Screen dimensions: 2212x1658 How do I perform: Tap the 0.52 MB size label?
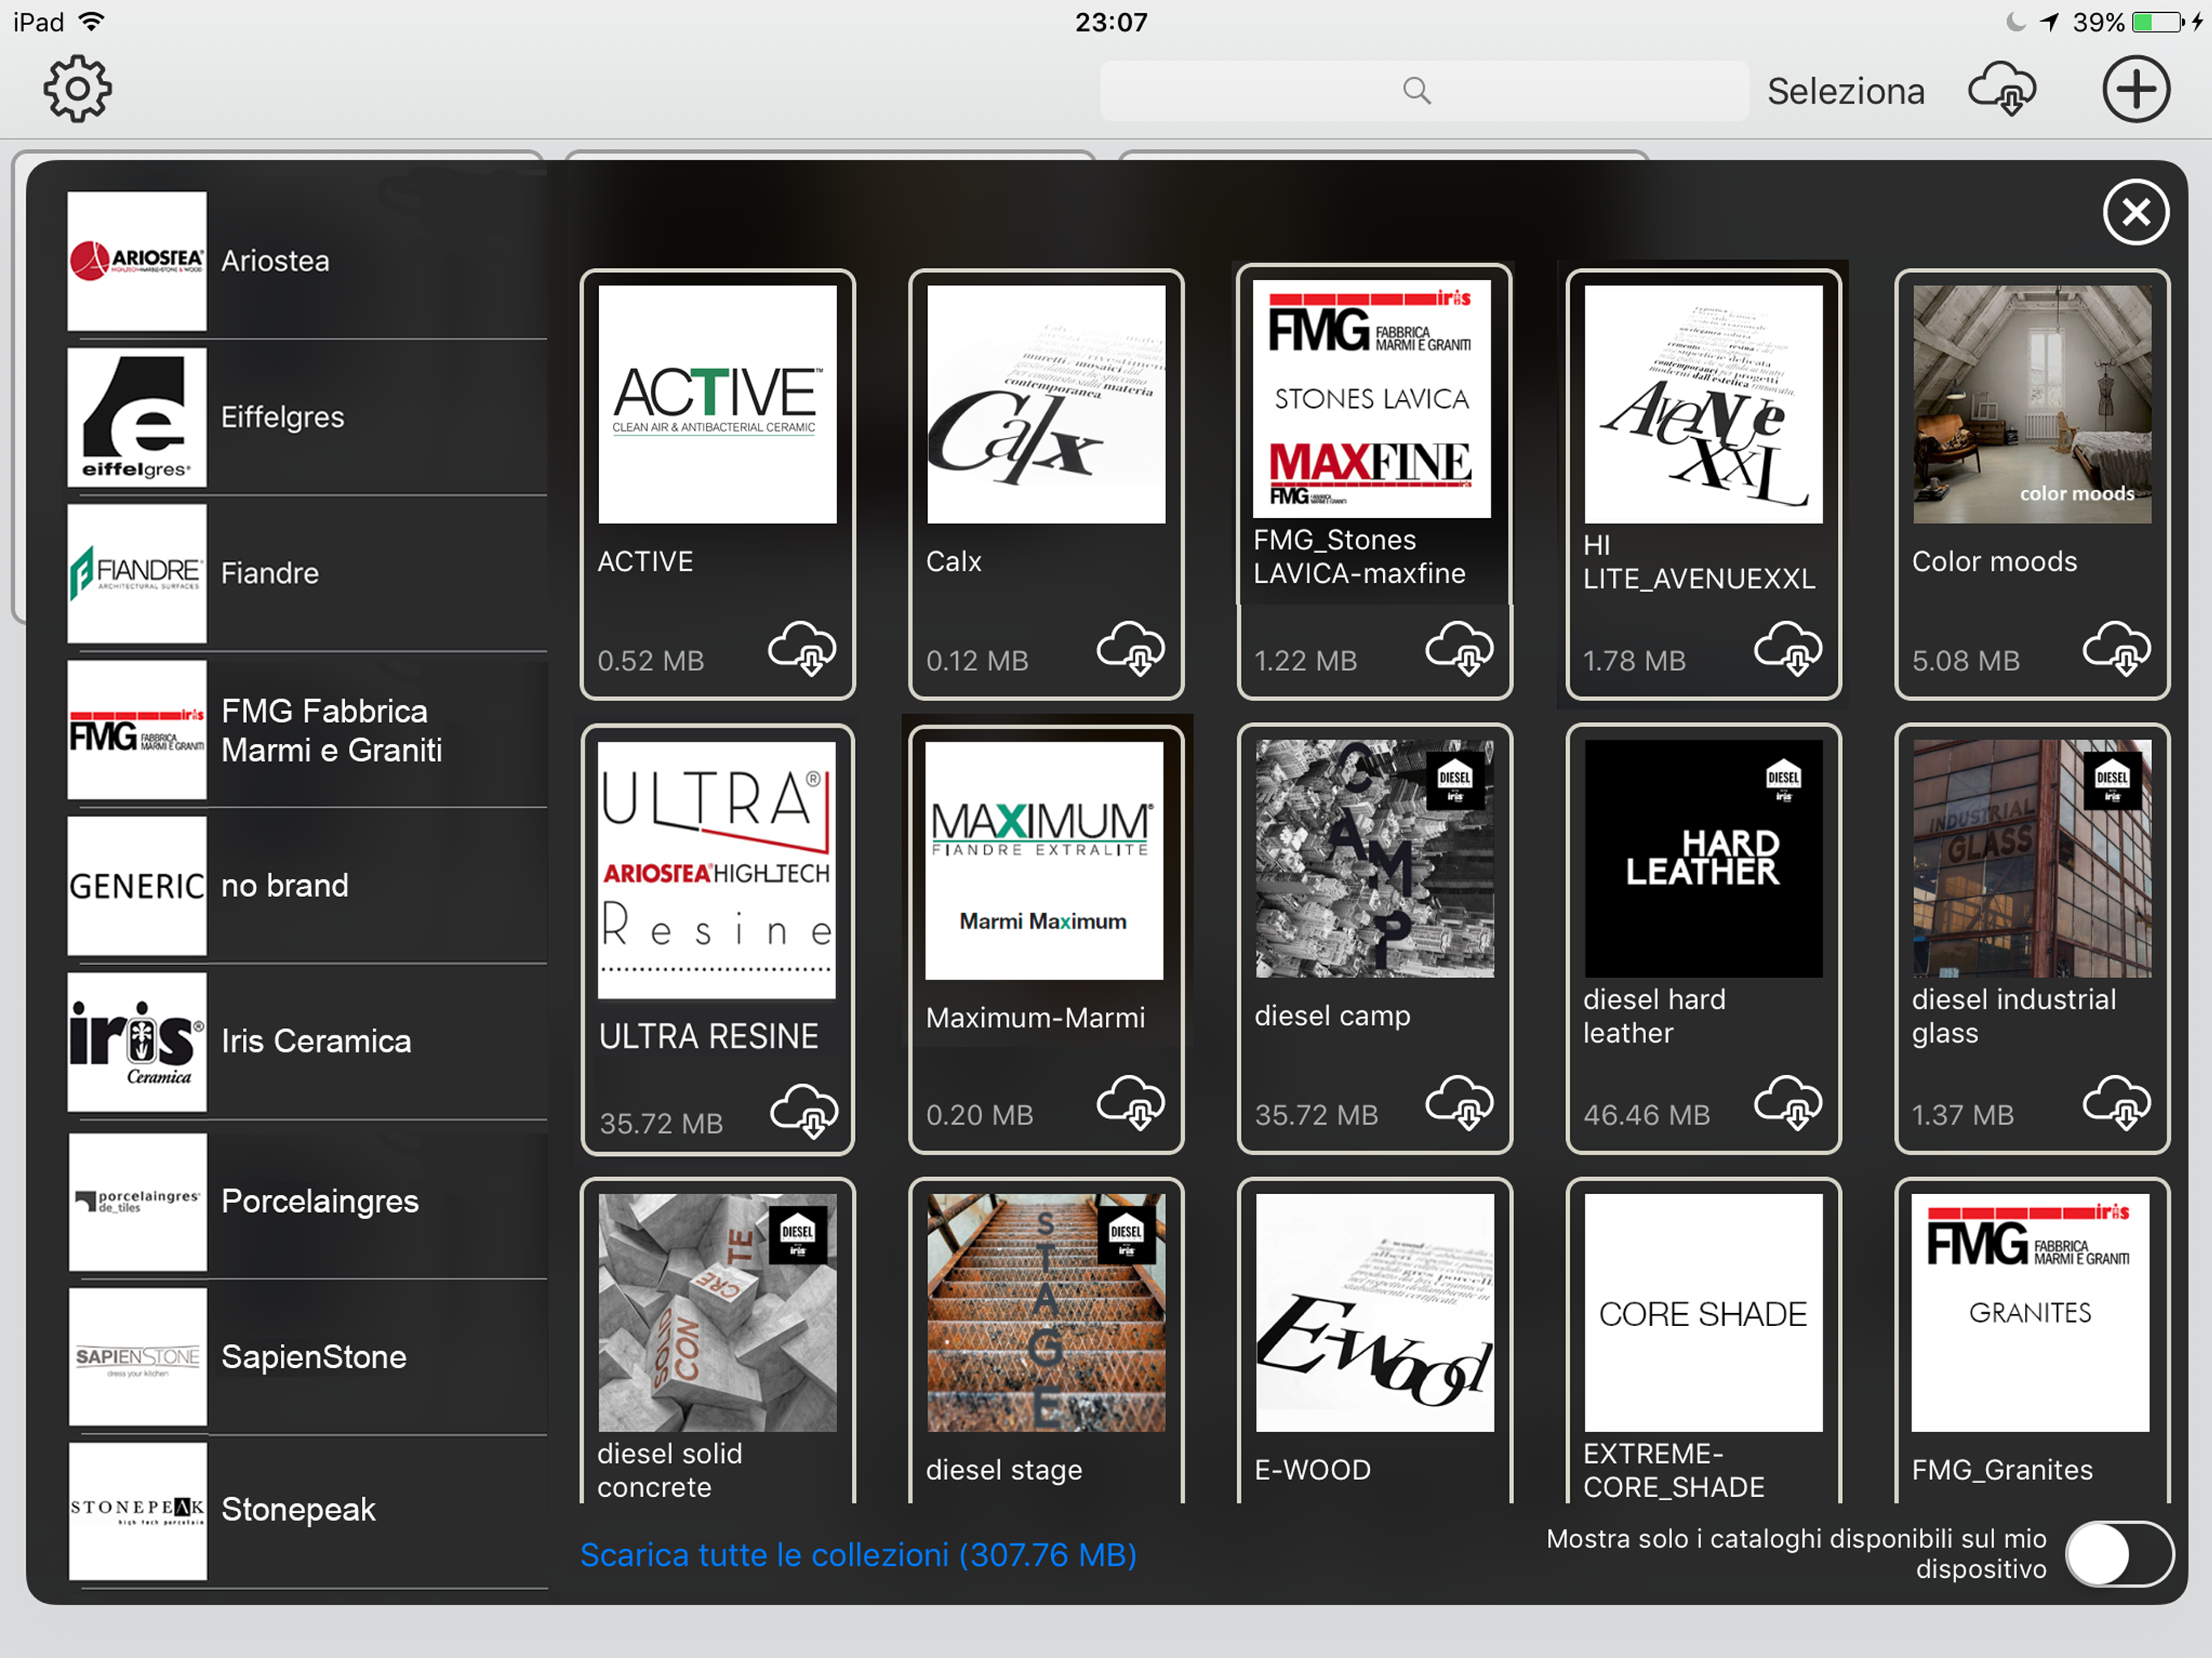651,661
